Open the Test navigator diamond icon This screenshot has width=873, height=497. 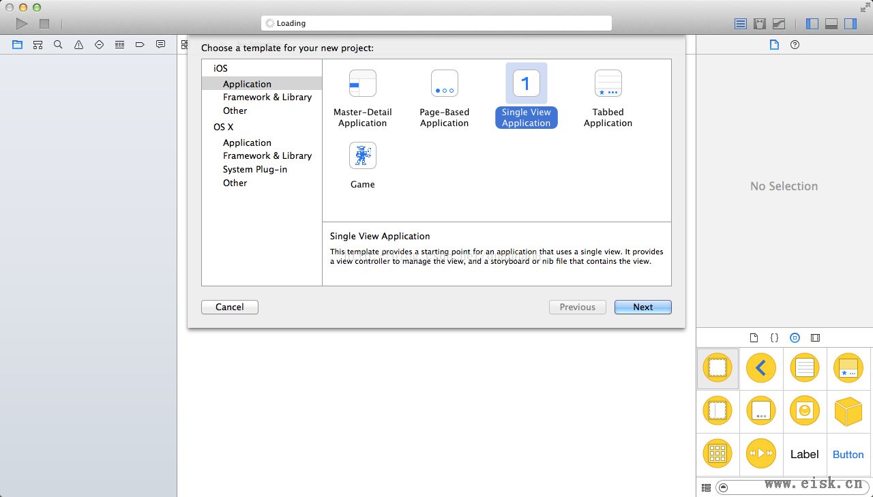(x=99, y=44)
